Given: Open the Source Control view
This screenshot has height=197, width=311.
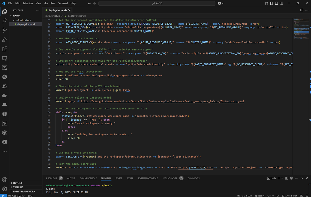Looking at the screenshot, I should tap(5, 30).
